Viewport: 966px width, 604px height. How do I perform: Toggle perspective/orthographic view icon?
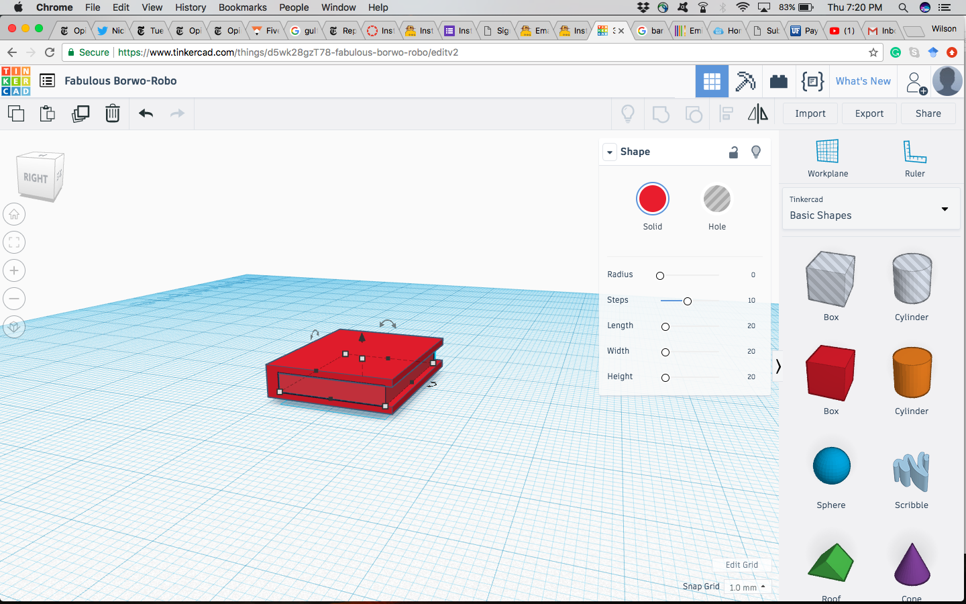[14, 328]
